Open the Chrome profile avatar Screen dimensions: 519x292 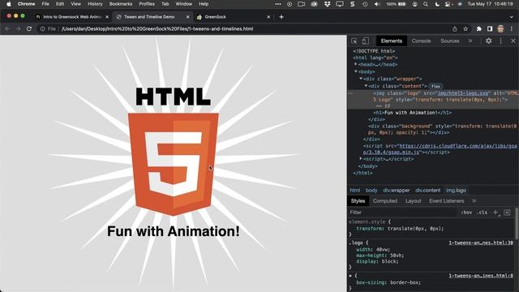coord(501,29)
